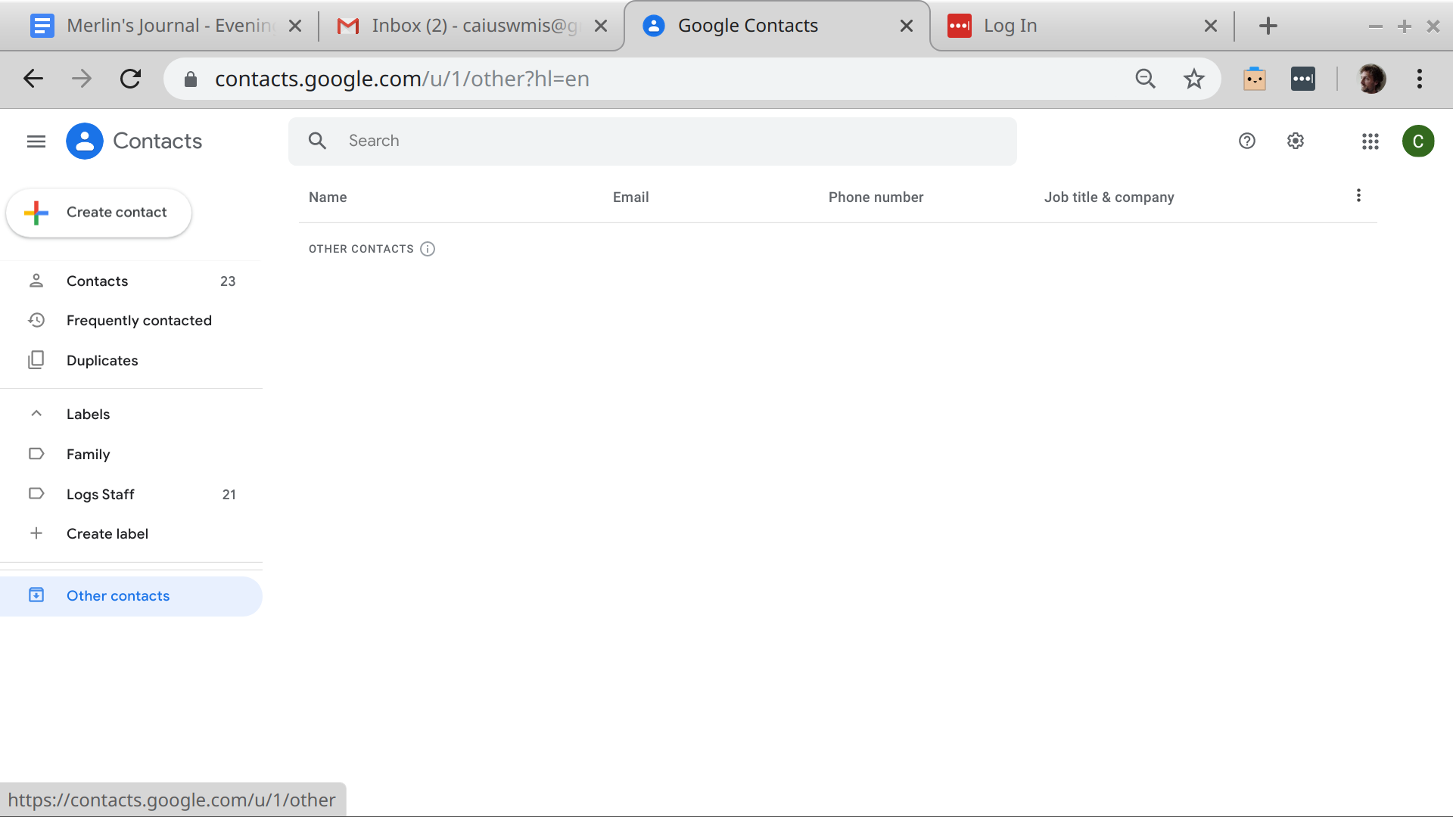Click the Contacts menu item
This screenshot has width=1453, height=817.
(x=97, y=281)
